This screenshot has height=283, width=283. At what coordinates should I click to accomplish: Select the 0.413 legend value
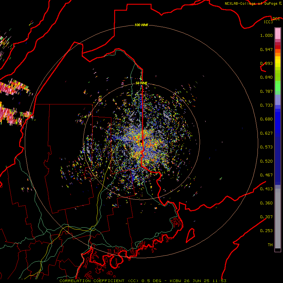click(266, 189)
